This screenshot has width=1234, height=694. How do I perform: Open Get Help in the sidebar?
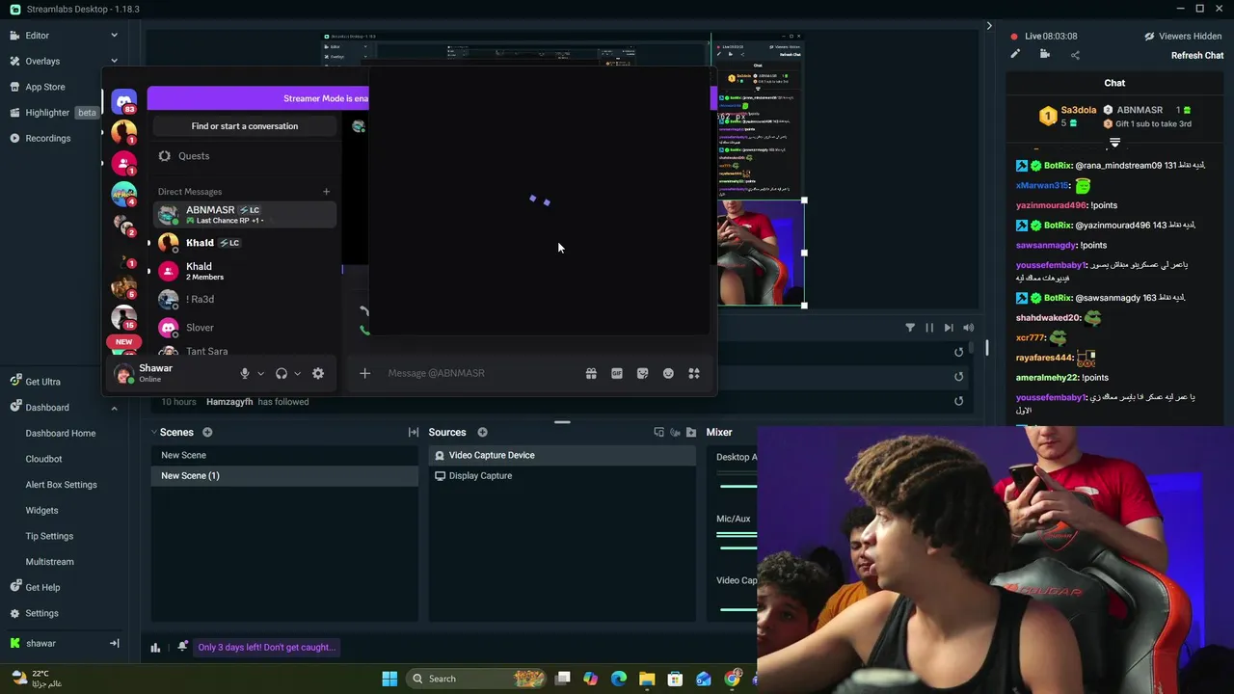click(x=42, y=587)
